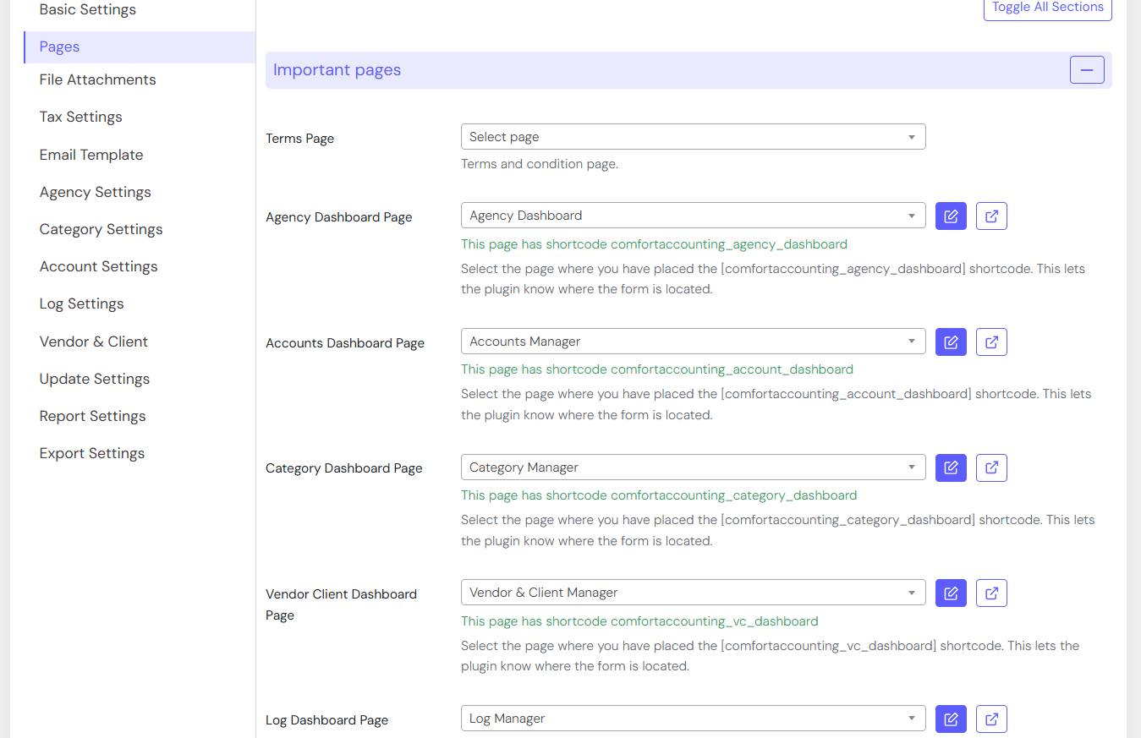The height and width of the screenshot is (738, 1141).
Task: Collapse the Important pages section
Action: (x=1087, y=70)
